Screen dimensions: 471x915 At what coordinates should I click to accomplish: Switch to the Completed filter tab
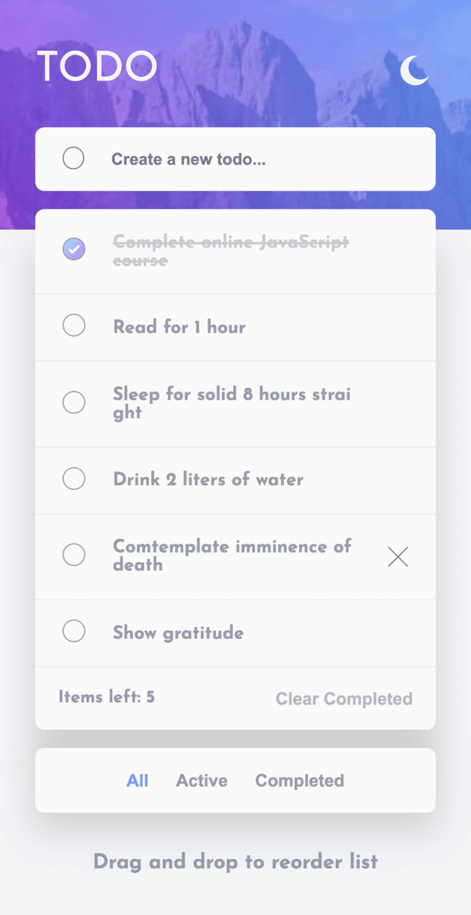point(299,780)
